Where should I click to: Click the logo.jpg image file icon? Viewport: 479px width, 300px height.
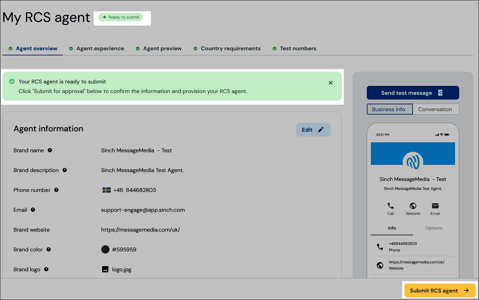(105, 269)
